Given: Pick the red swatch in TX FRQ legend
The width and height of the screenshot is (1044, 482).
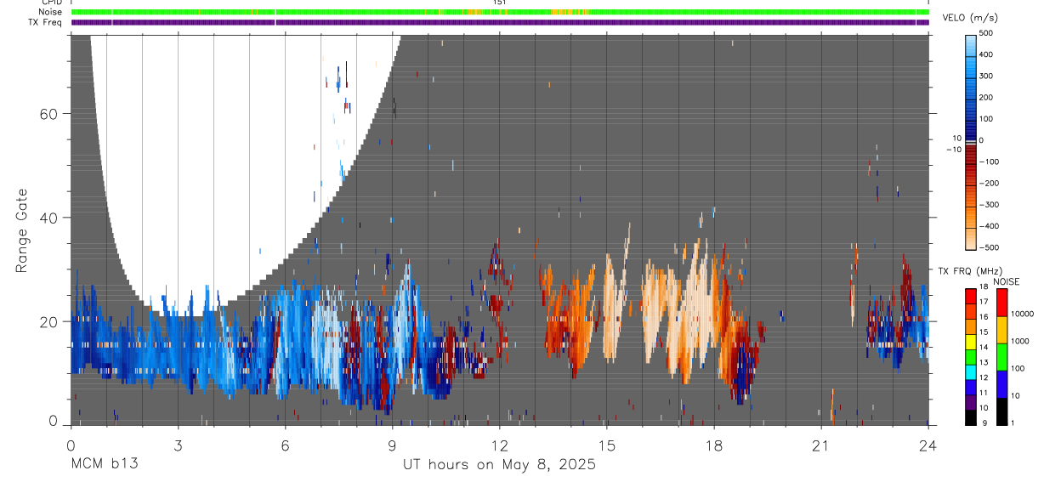Looking at the screenshot, I should (971, 297).
